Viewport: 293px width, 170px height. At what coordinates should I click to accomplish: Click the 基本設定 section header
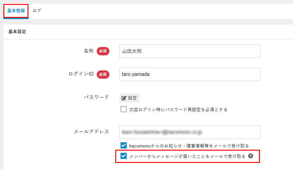click(17, 32)
